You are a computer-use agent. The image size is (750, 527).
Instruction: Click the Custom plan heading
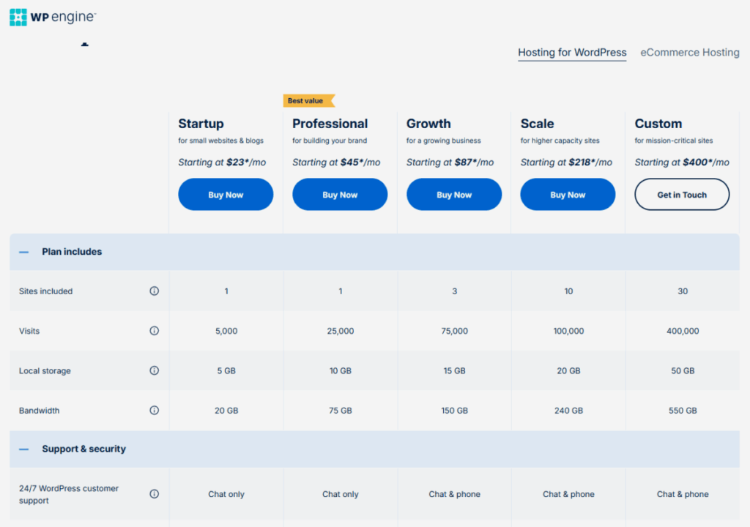pyautogui.click(x=658, y=124)
